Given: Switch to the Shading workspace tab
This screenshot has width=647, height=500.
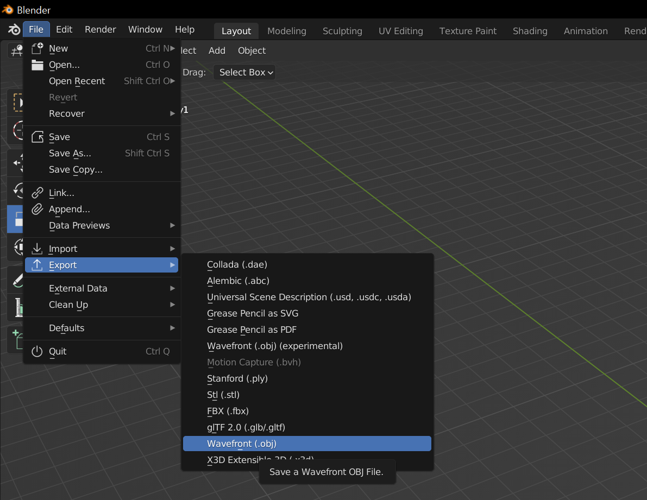Looking at the screenshot, I should (x=530, y=31).
